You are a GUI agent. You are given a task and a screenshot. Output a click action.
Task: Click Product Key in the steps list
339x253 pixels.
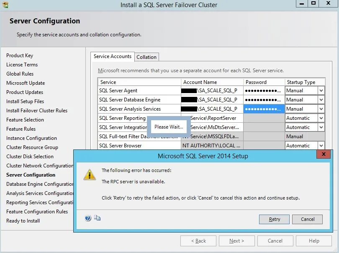pos(20,56)
